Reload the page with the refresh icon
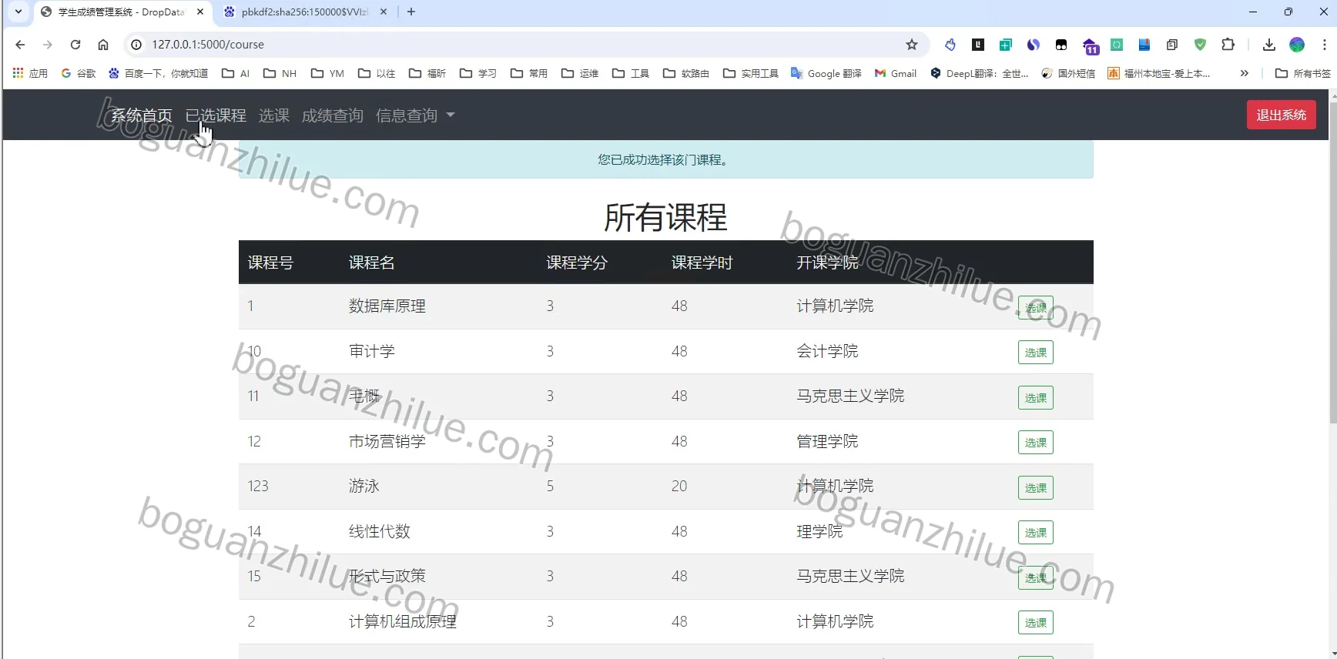 tap(75, 45)
